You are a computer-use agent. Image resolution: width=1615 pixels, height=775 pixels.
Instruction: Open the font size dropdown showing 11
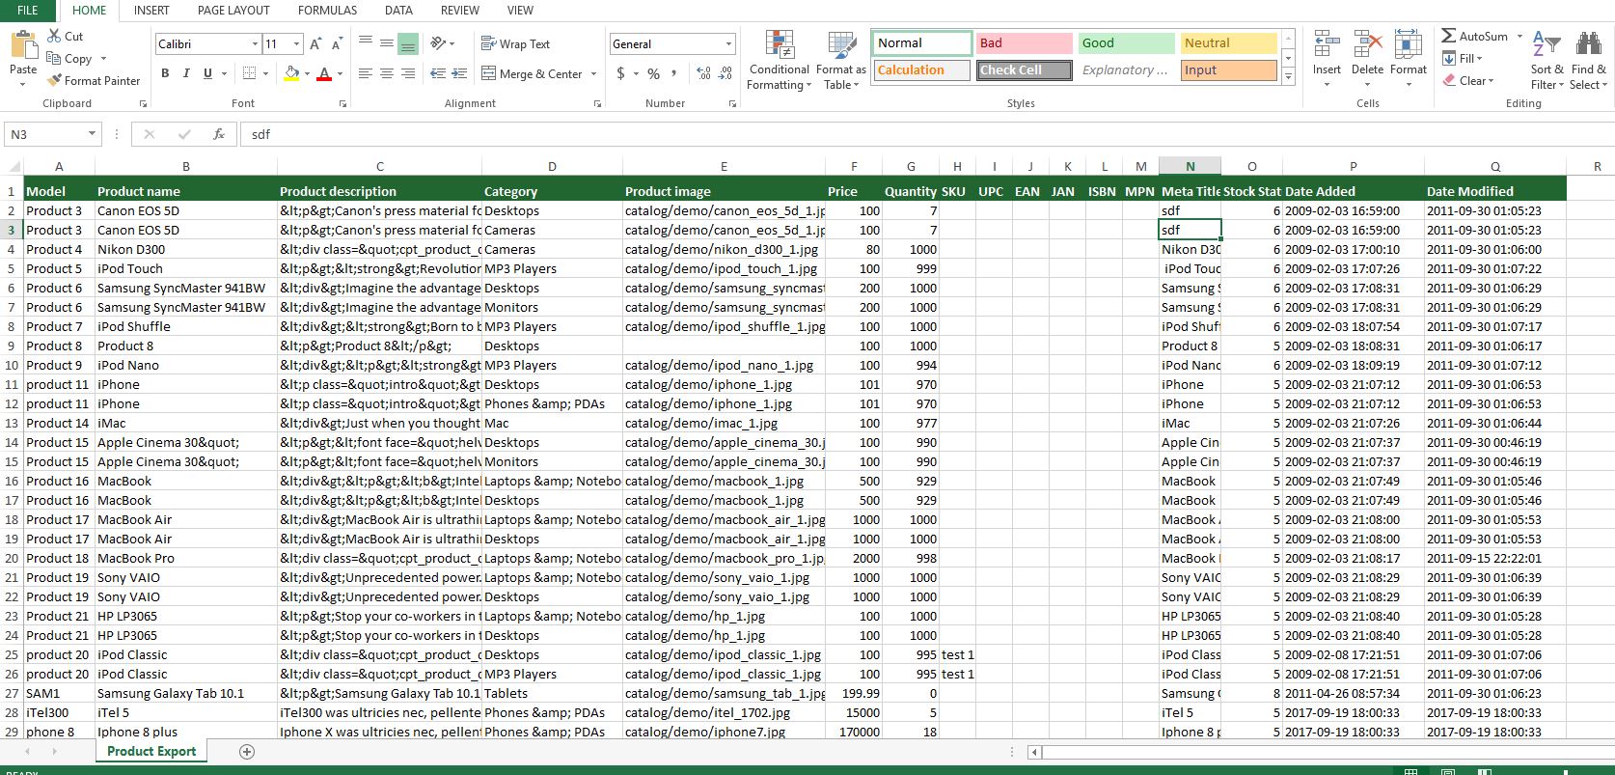pyautogui.click(x=297, y=44)
